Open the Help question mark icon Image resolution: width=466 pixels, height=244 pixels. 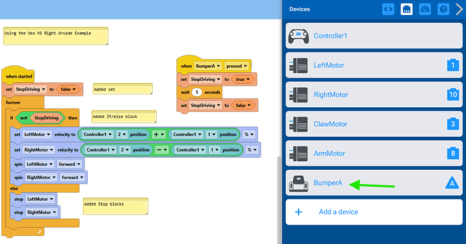point(443,9)
